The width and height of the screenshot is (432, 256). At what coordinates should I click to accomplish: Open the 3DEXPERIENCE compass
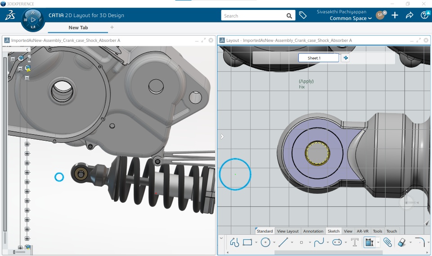point(33,19)
